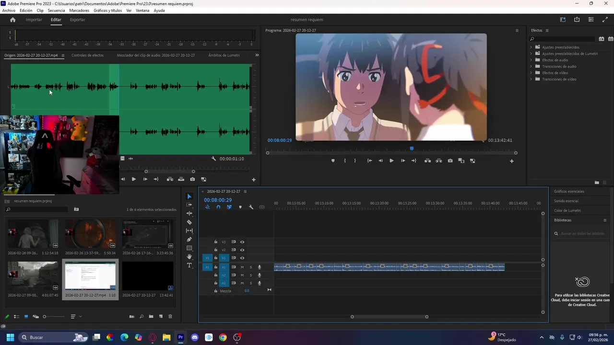Expand Transiciones de audio folder
Image resolution: width=614 pixels, height=345 pixels.
(531, 67)
